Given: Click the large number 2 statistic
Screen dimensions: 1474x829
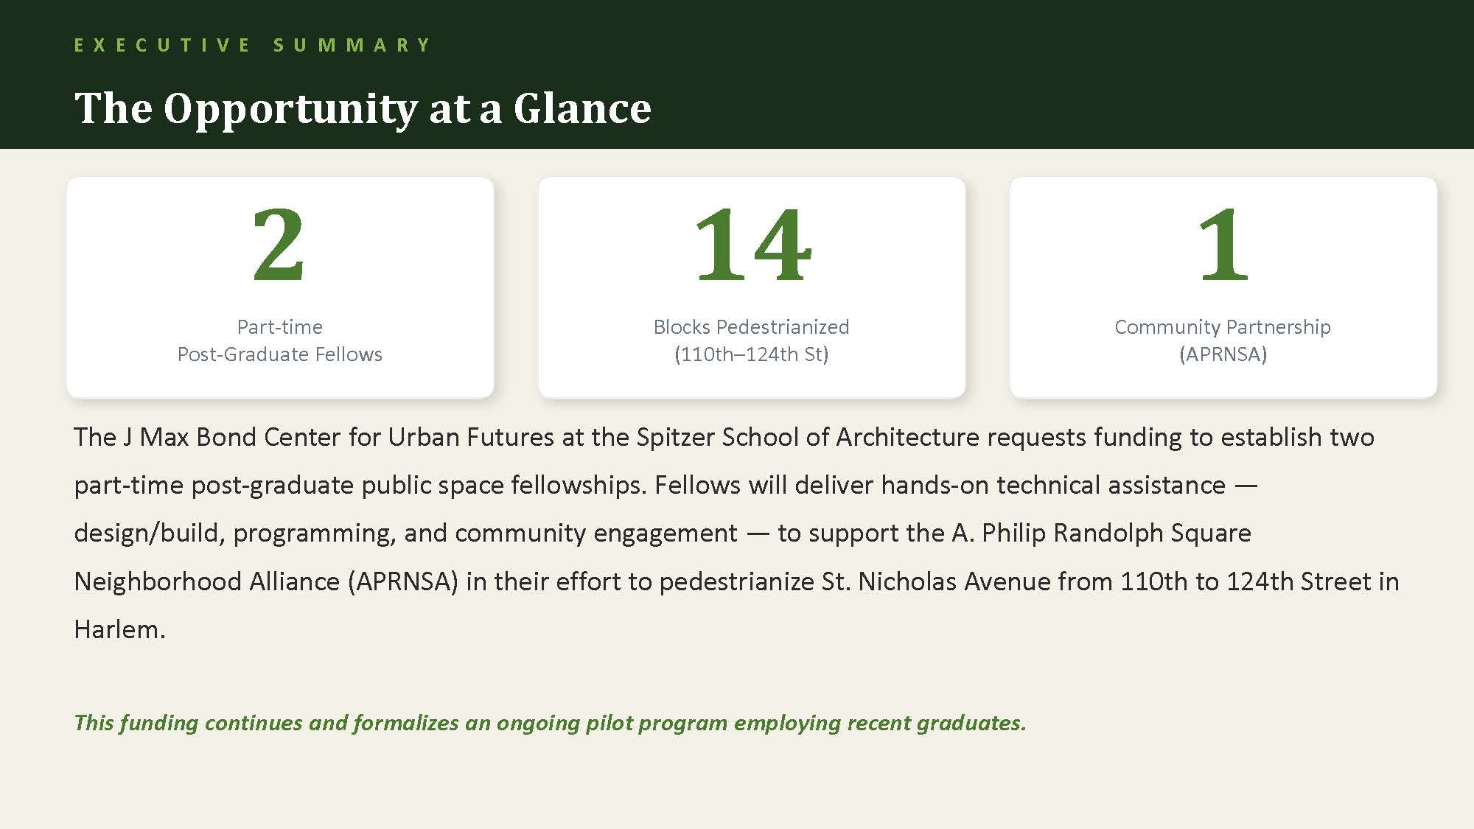Looking at the screenshot, I should coord(279,245).
